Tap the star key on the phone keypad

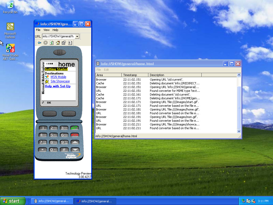click(43, 149)
